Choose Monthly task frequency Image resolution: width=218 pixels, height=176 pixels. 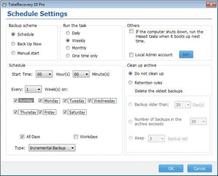pos(68,48)
